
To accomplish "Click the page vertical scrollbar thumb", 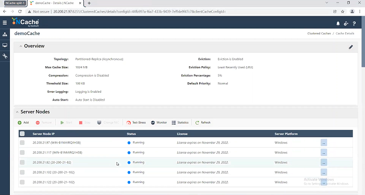I will (x=363, y=42).
